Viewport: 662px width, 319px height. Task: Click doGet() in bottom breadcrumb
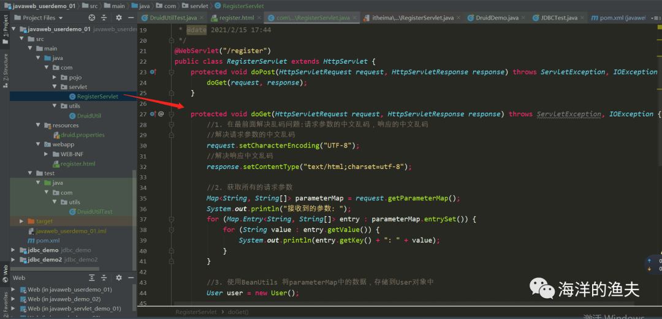[238, 312]
